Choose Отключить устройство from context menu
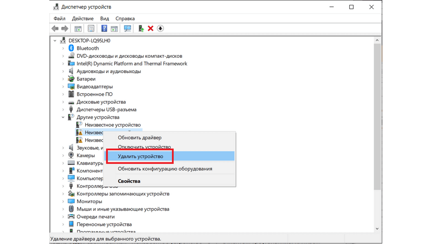432x244 pixels. 169,147
